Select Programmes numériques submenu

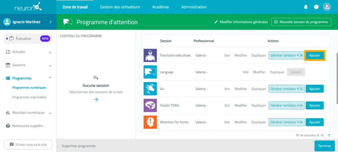tap(29, 88)
